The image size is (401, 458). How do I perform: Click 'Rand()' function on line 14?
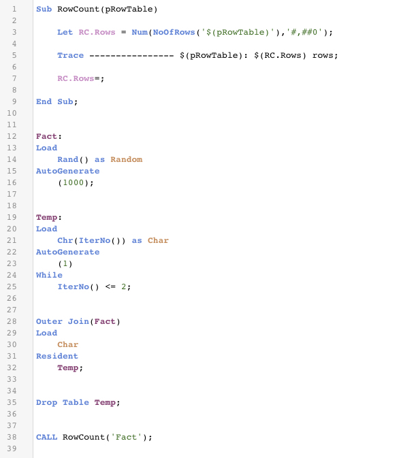tap(73, 159)
